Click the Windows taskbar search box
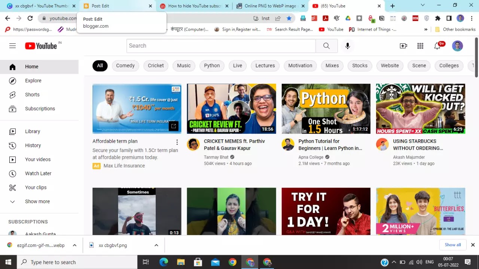 (x=77, y=262)
